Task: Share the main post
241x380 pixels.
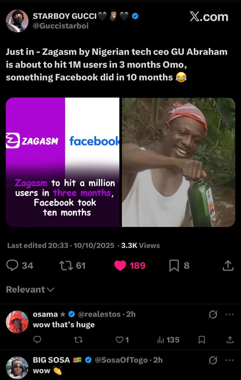Action: 228,265
